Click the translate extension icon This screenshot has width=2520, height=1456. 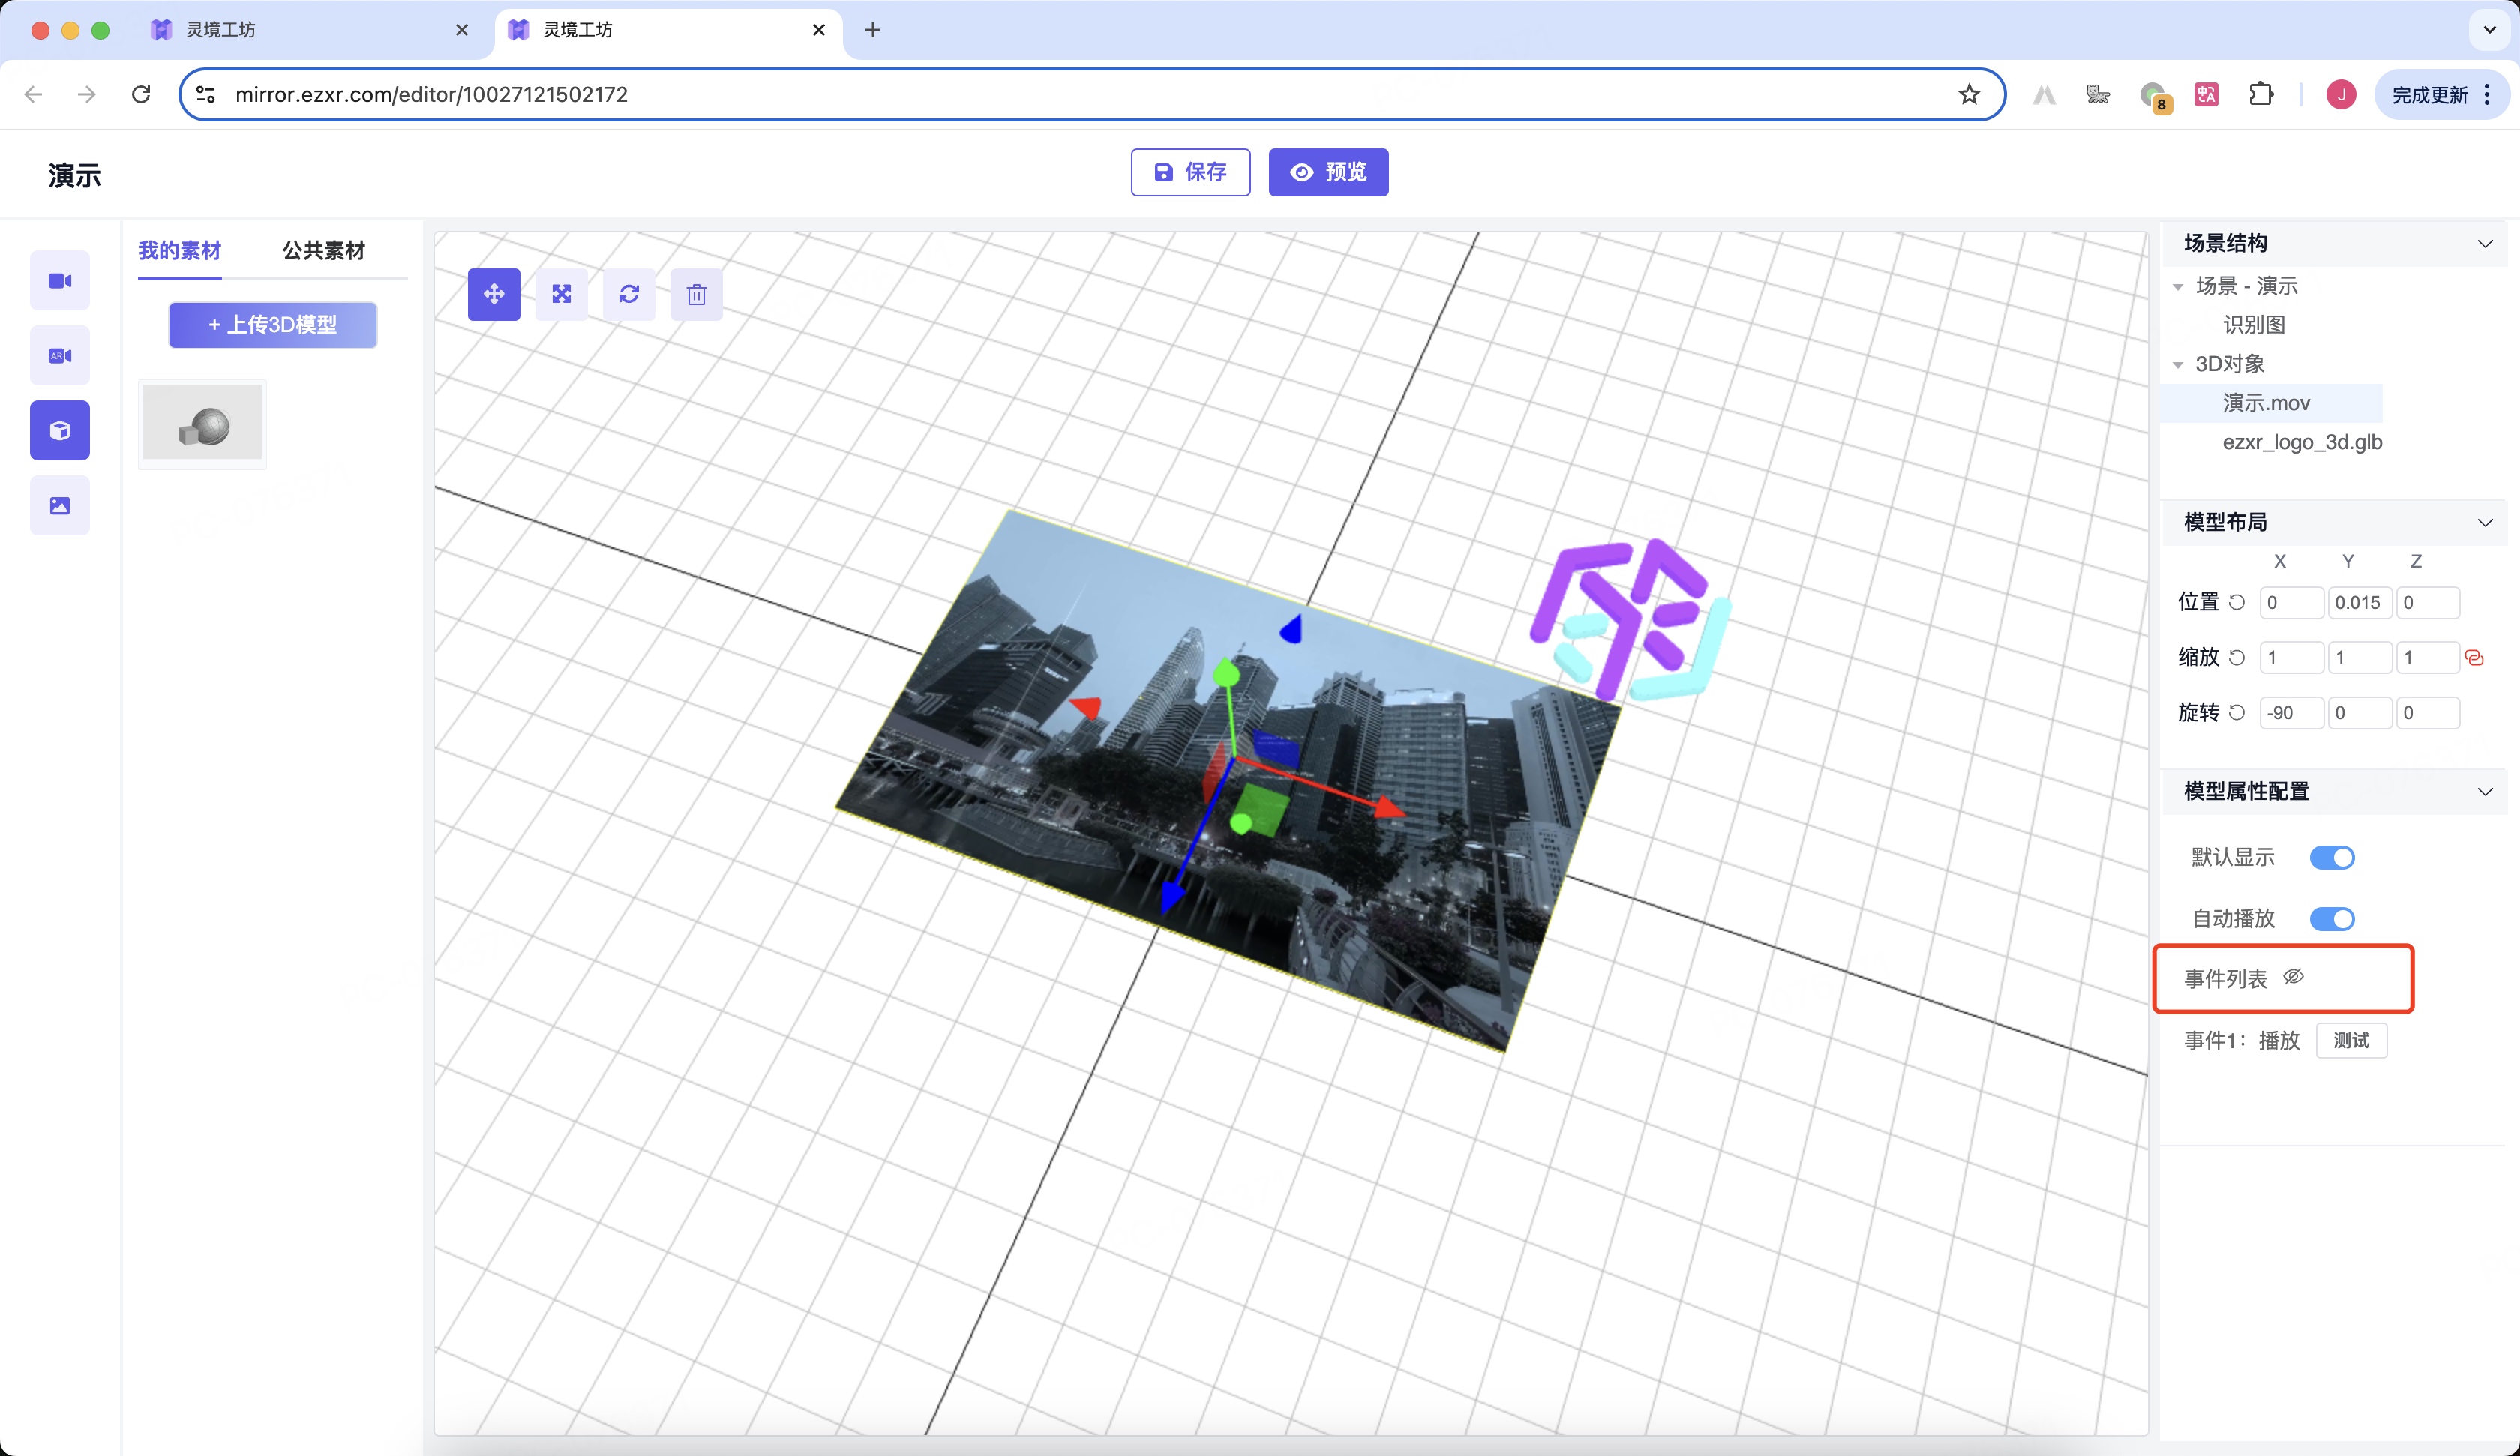[2206, 94]
